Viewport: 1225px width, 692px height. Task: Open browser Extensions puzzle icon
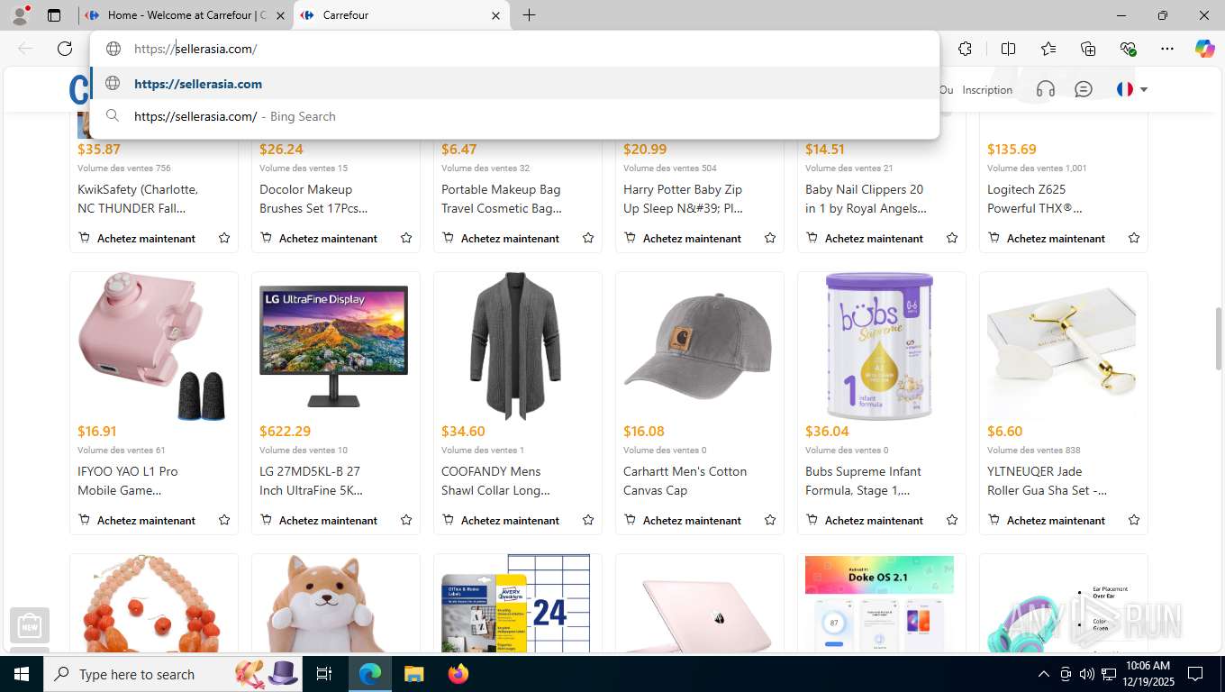[966, 49]
